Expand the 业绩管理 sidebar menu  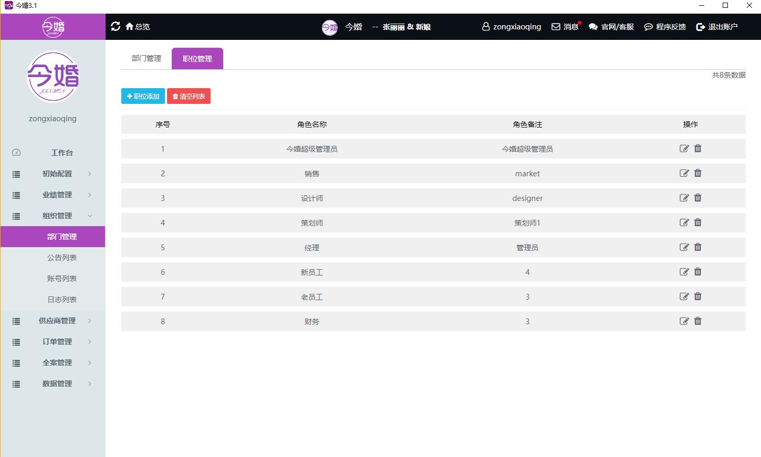click(x=53, y=195)
